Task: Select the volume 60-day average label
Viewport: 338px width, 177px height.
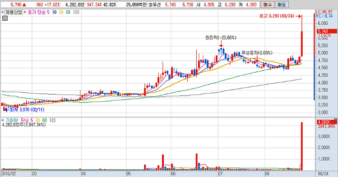Action: [45, 120]
